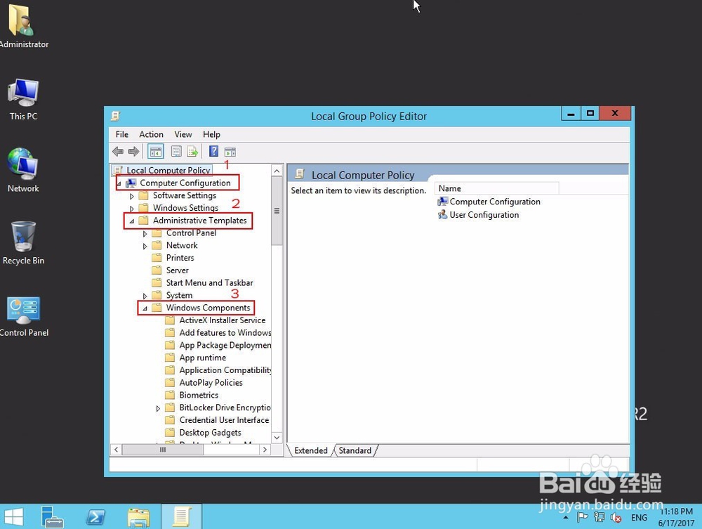Expand the BitLocker Drive Encryption node
This screenshot has width=702, height=529.
pos(158,408)
